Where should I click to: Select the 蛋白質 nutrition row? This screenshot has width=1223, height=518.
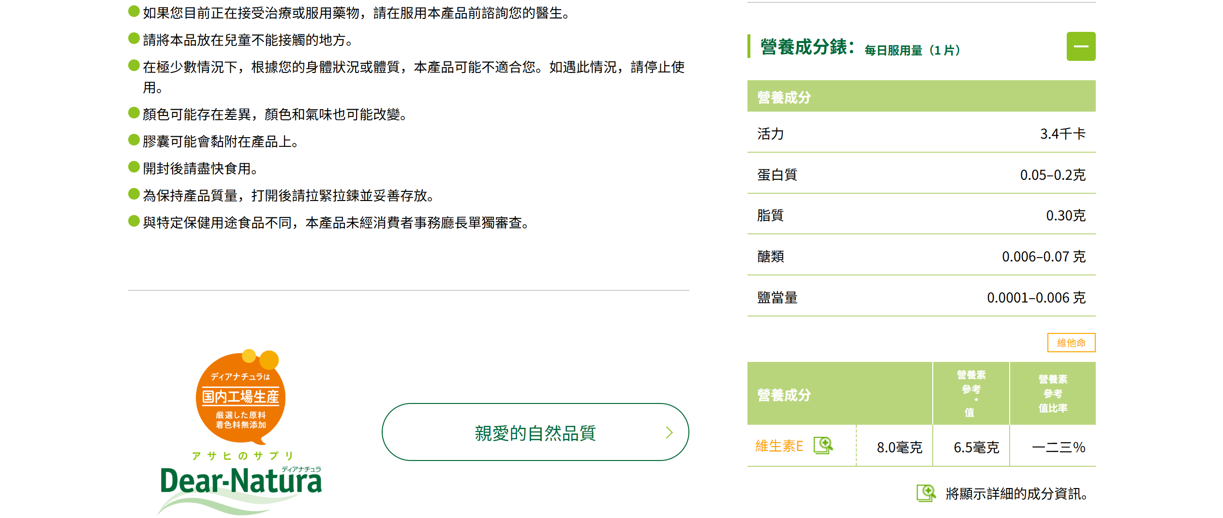point(921,174)
